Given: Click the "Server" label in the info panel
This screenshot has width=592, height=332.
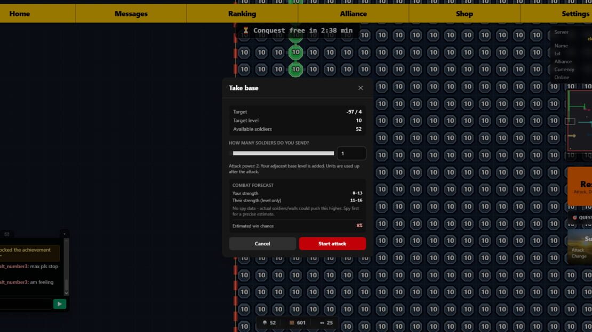Looking at the screenshot, I should pyautogui.click(x=561, y=32).
